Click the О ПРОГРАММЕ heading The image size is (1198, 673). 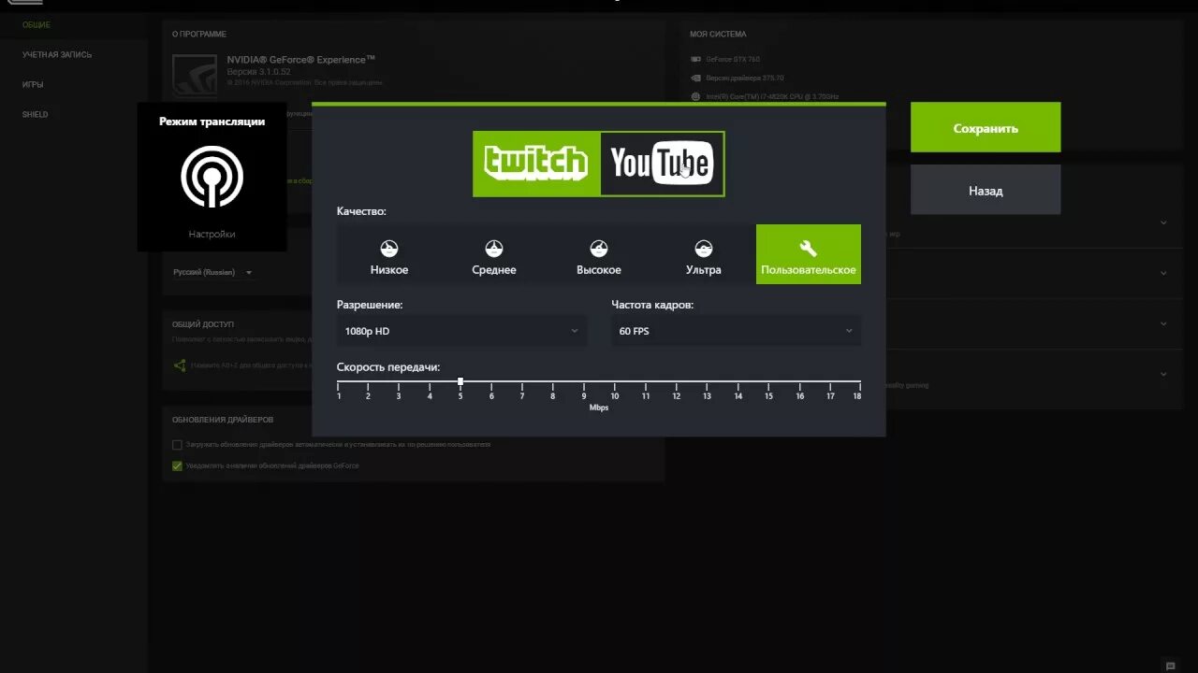(x=199, y=34)
